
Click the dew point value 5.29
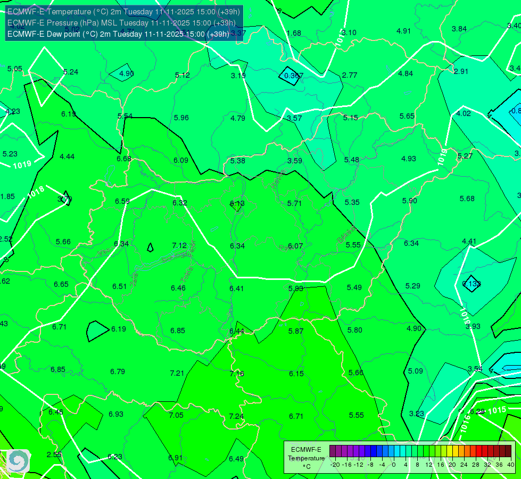click(x=412, y=286)
